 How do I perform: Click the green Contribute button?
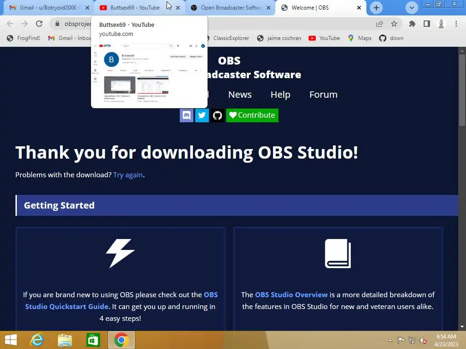click(x=252, y=115)
